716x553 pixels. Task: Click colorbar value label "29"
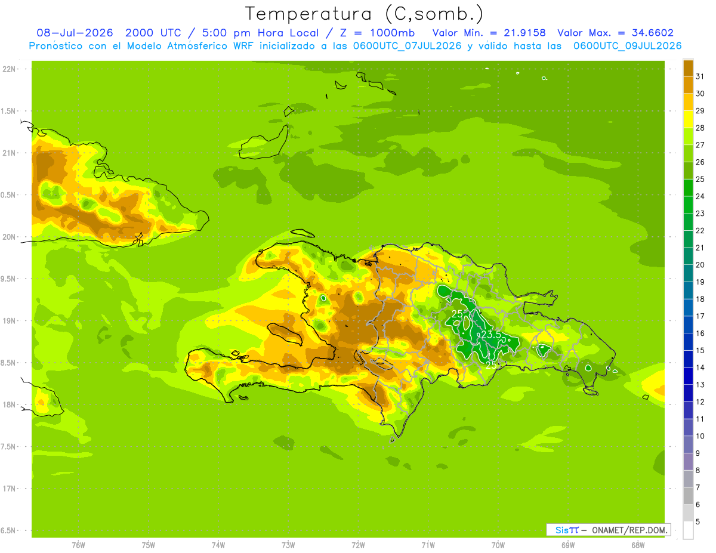[700, 110]
